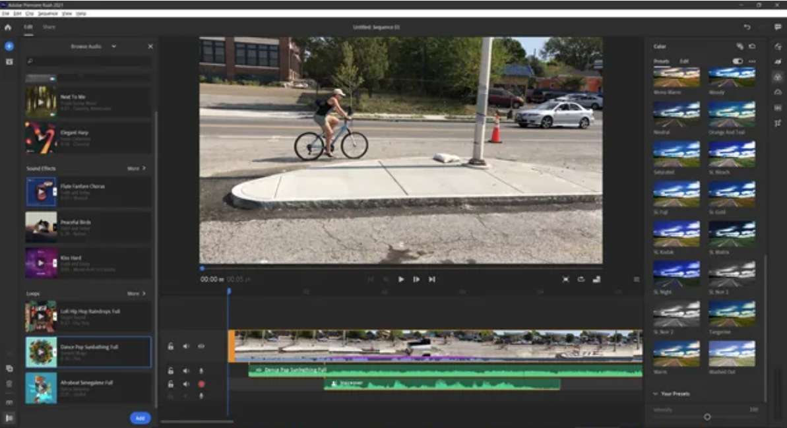Play the sequence in the preview monitor

[x=400, y=280]
